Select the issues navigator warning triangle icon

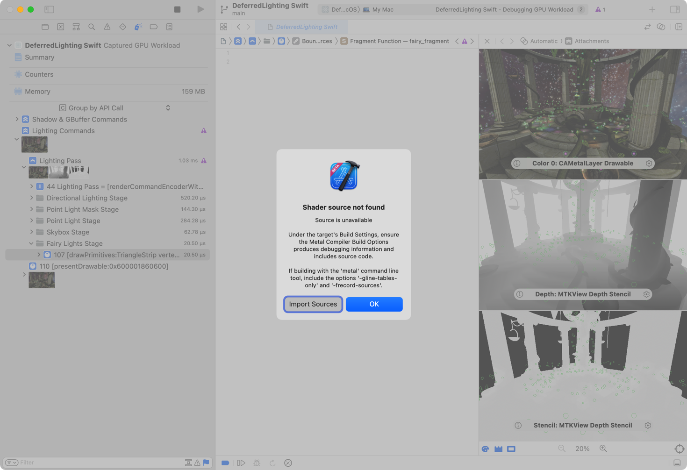(x=107, y=27)
